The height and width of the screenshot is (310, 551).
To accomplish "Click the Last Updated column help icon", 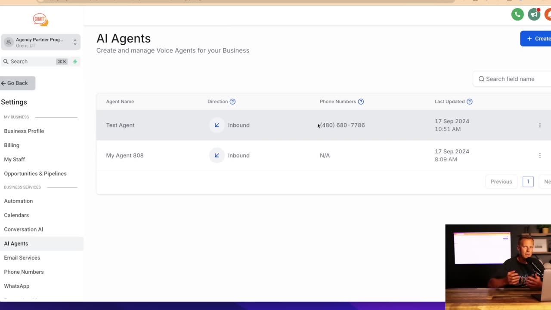I will tap(470, 102).
